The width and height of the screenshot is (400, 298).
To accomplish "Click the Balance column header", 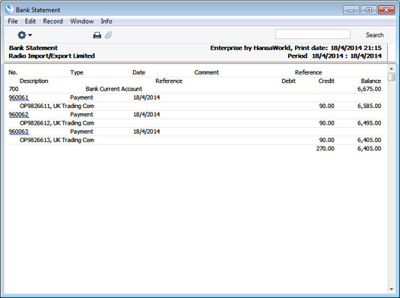I will pyautogui.click(x=371, y=81).
